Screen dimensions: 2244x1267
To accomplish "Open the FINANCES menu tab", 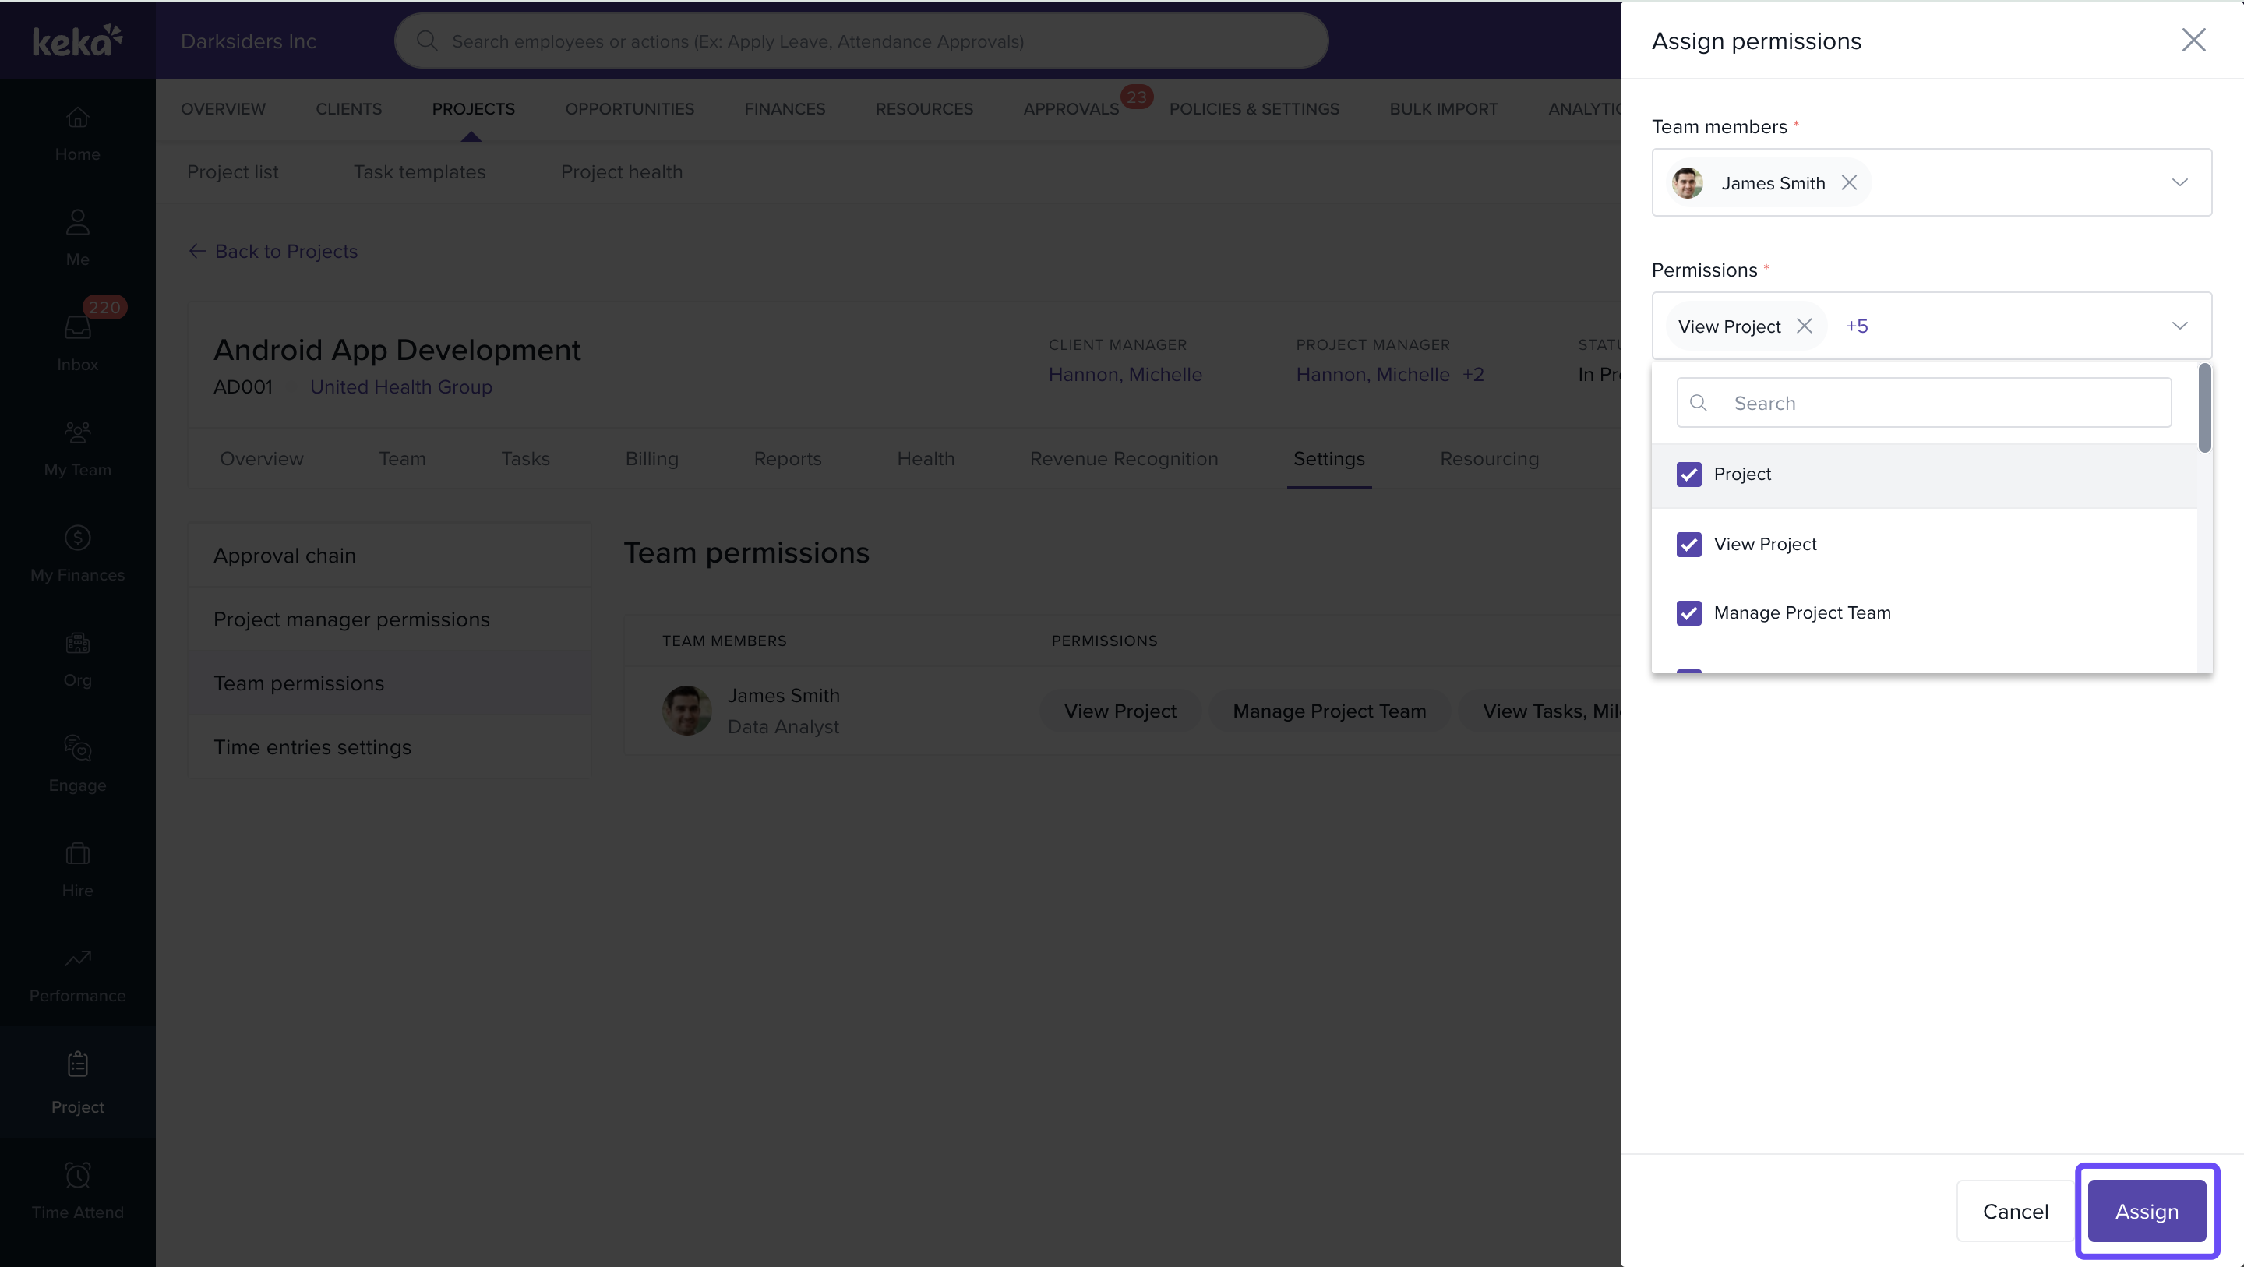I will coord(784,109).
